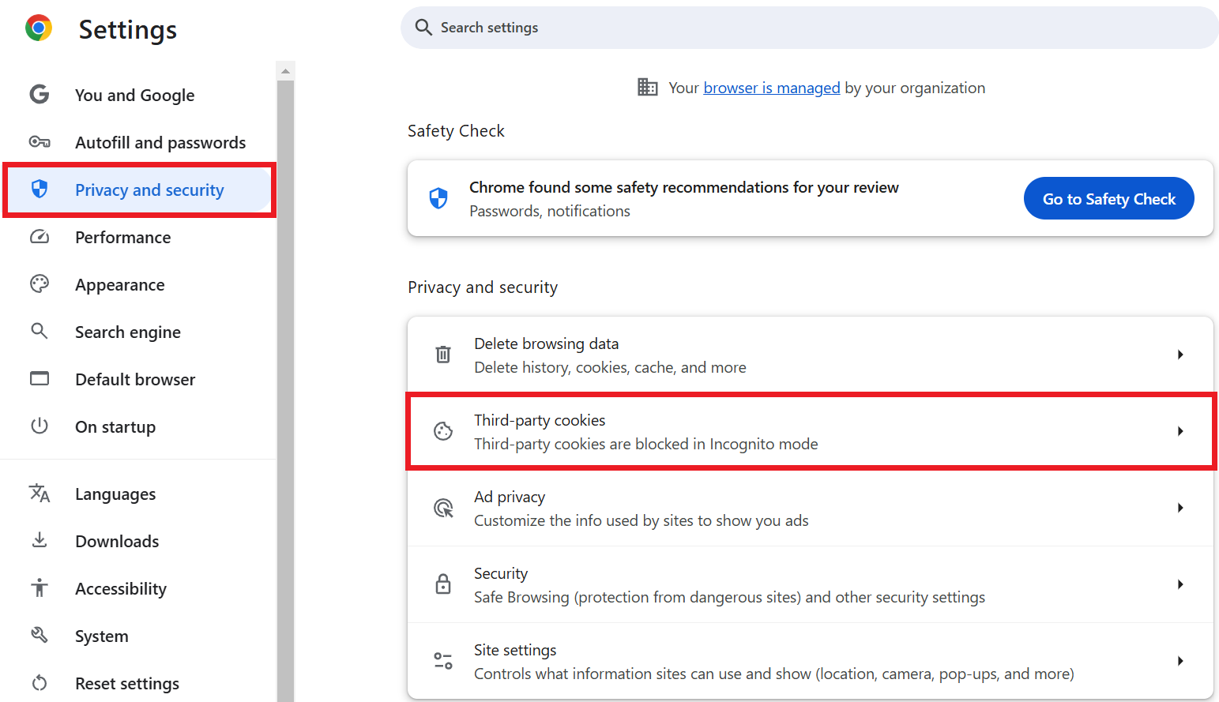Click the blue shield icon in Safety Check card
The height and width of the screenshot is (702, 1219).
(x=438, y=198)
